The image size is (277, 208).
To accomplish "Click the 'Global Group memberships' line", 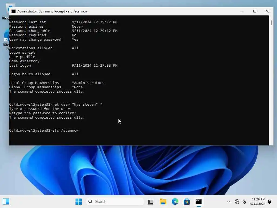I will 46,87.
